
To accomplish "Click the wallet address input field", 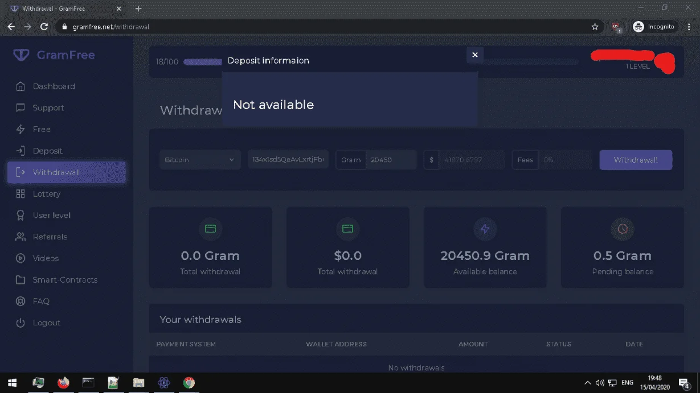I will click(288, 160).
